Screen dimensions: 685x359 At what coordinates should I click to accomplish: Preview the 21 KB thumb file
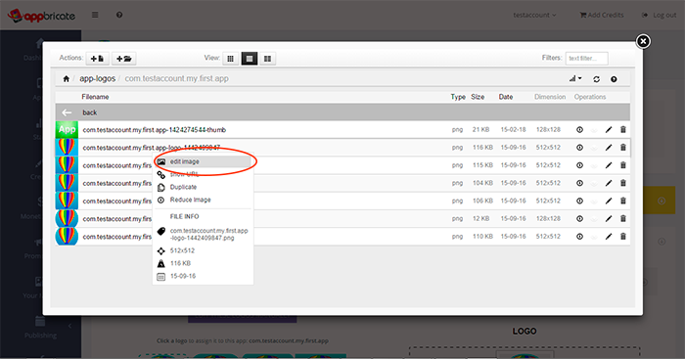[x=579, y=130]
